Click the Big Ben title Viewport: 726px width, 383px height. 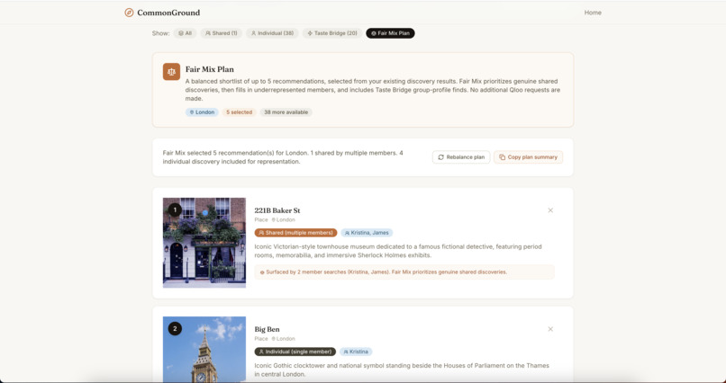tap(268, 329)
